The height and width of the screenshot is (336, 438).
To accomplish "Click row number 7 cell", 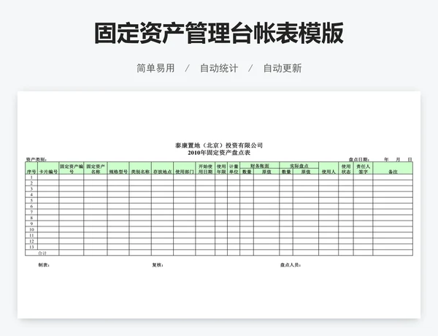I will pyautogui.click(x=31, y=212).
